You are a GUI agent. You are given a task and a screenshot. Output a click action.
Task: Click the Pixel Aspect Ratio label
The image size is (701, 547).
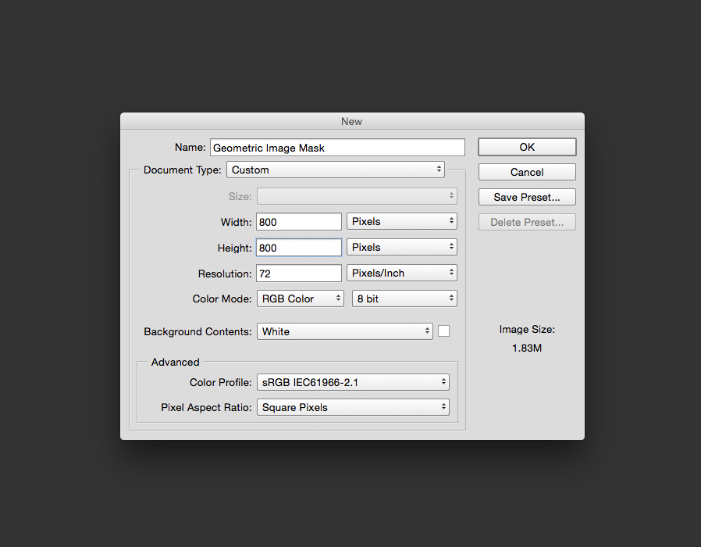(207, 407)
